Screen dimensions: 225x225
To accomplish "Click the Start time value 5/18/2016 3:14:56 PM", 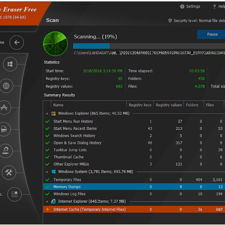I will point(103,71).
